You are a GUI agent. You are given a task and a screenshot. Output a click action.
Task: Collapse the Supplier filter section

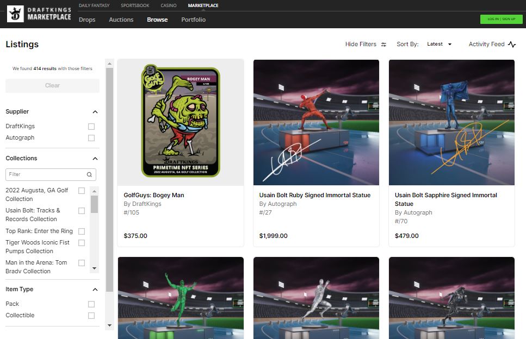pyautogui.click(x=95, y=112)
